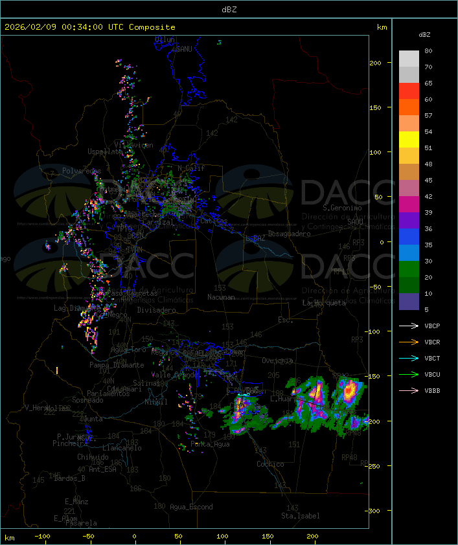Click the Agua_Escond map label

click(191, 507)
